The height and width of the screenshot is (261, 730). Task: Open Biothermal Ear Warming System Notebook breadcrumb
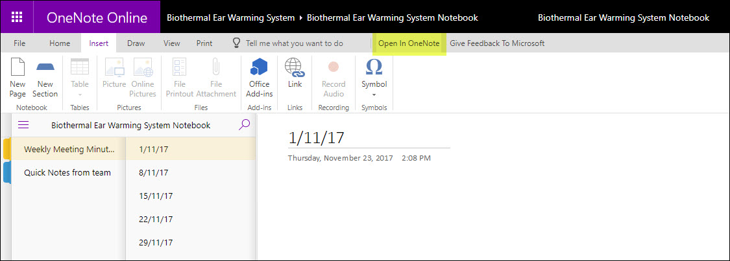(393, 17)
